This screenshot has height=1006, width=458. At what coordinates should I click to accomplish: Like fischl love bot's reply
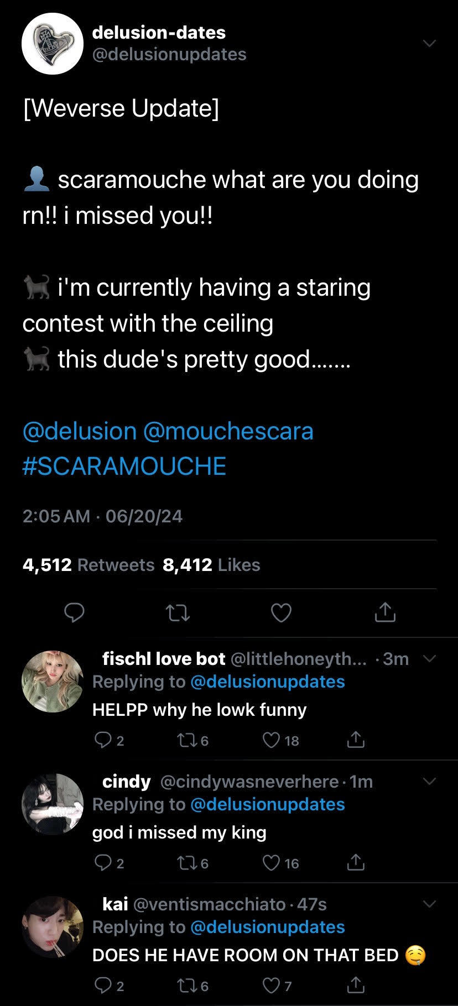(x=270, y=740)
